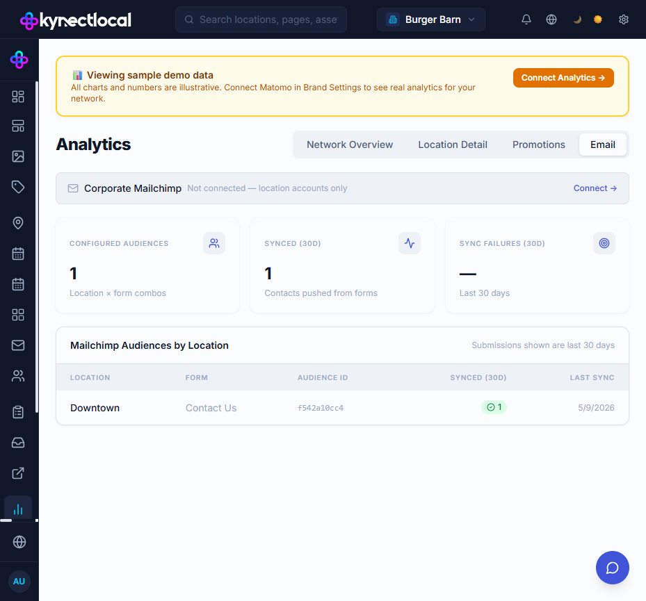This screenshot has height=601, width=646.
Task: Open the layout templates sidebar icon
Action: (18, 126)
